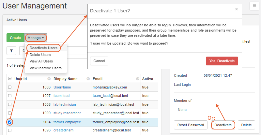Close the Deactivate dialog with X

[237, 9]
